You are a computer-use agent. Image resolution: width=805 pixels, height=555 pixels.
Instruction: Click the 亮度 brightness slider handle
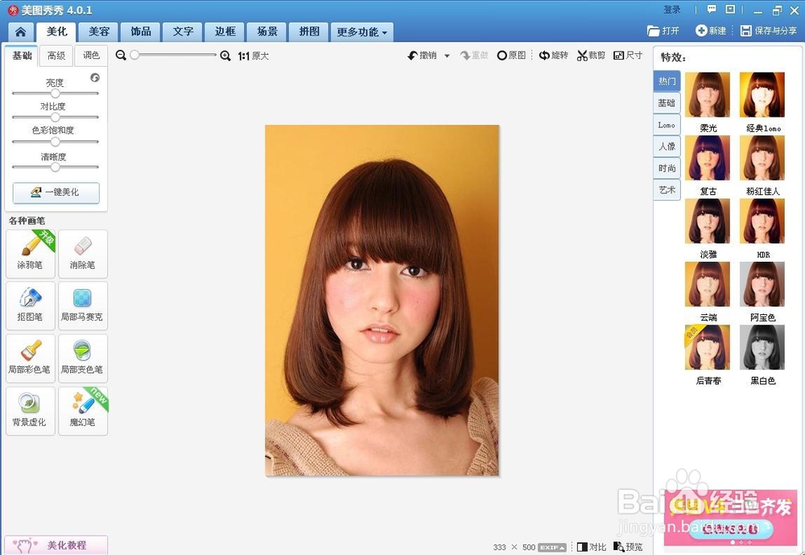point(55,93)
